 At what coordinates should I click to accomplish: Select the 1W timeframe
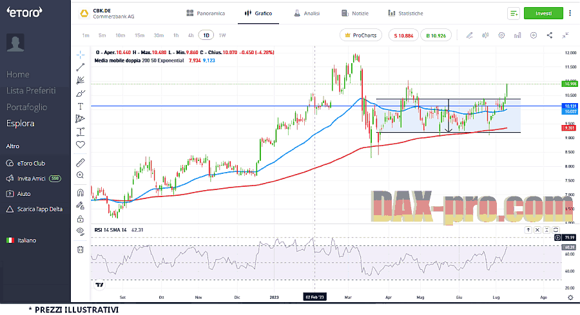pos(222,35)
